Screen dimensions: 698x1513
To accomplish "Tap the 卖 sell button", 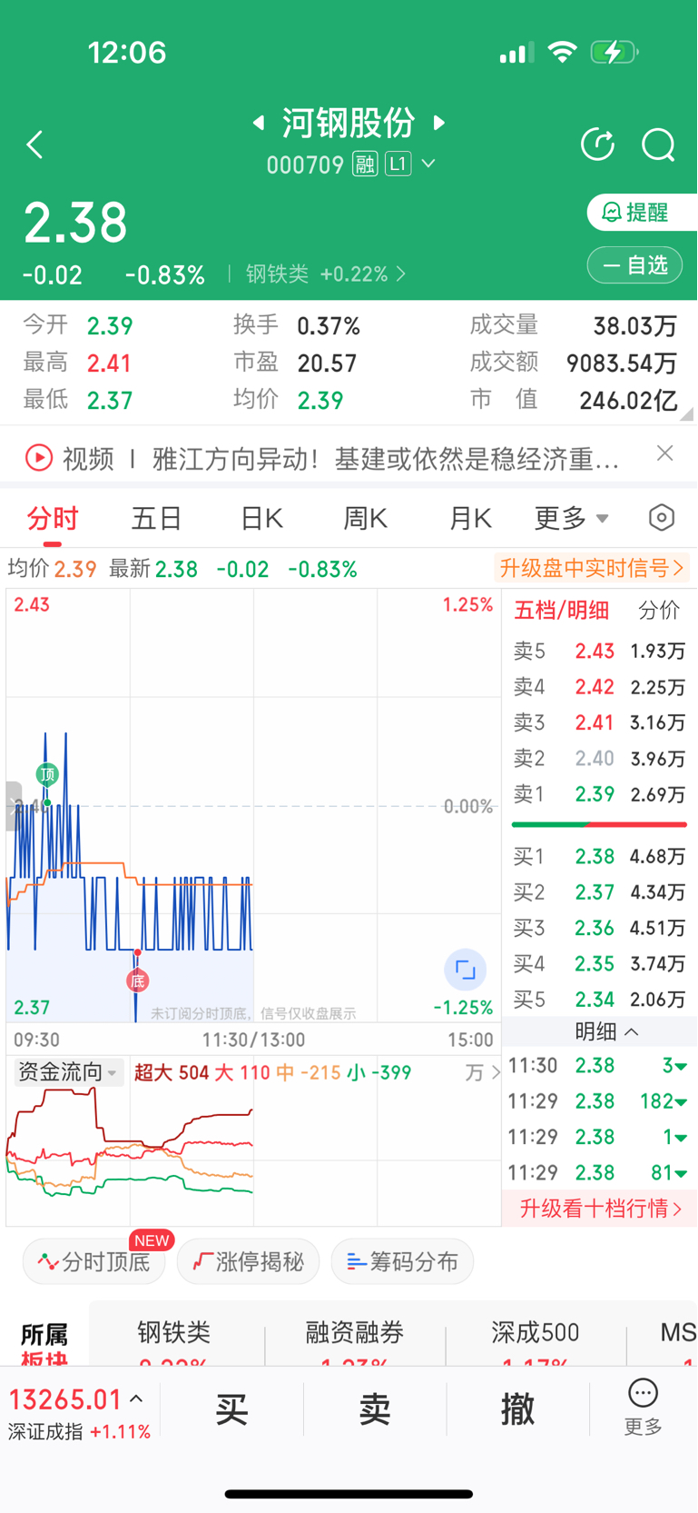I will pyautogui.click(x=375, y=1409).
